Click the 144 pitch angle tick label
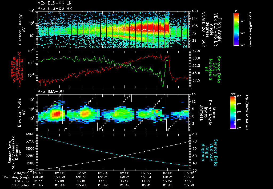Image resolution: width=273 pixels, height=189 pixels. tap(195, 18)
